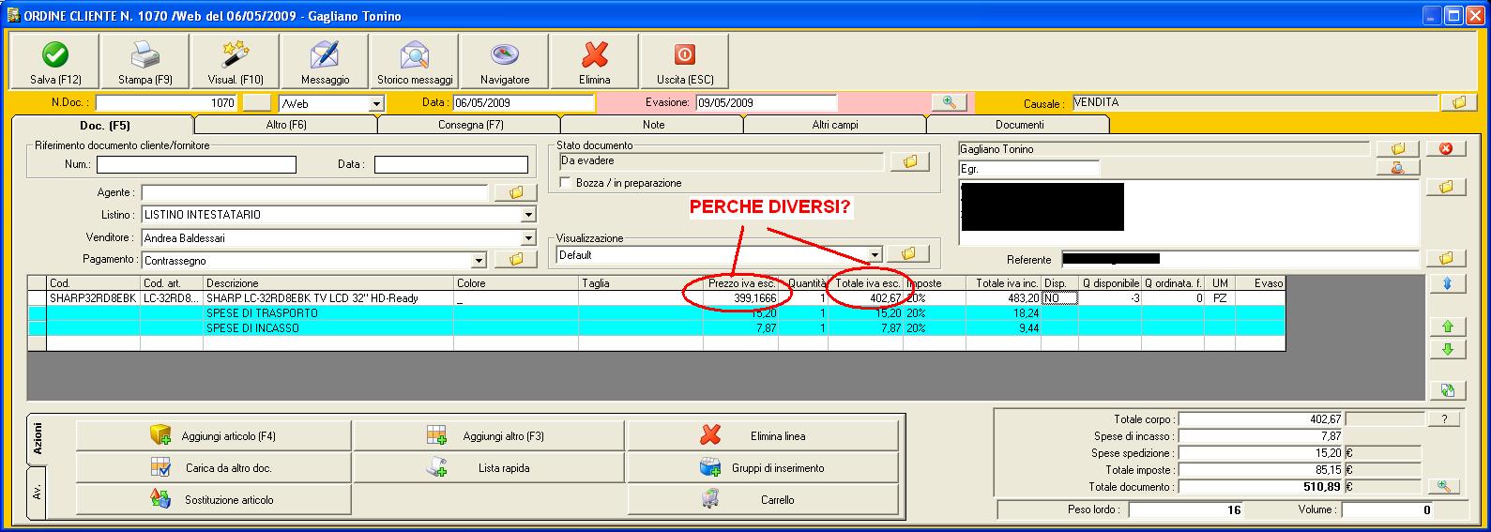This screenshot has height=532, width=1491.
Task: Click the Salva (F12) toolbar button
Action: point(54,62)
